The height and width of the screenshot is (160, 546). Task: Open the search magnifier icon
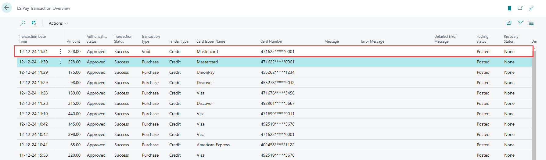(23, 23)
